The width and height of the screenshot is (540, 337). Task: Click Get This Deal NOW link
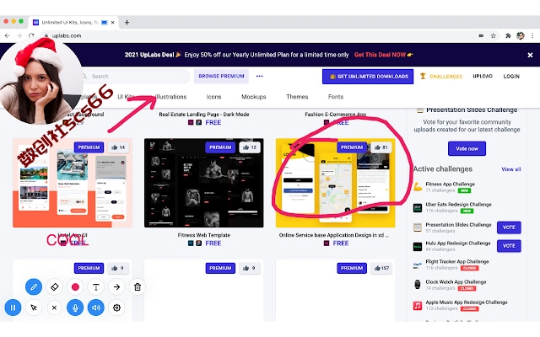coord(383,55)
